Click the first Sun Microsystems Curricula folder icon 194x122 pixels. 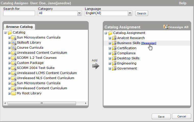(x=14, y=38)
